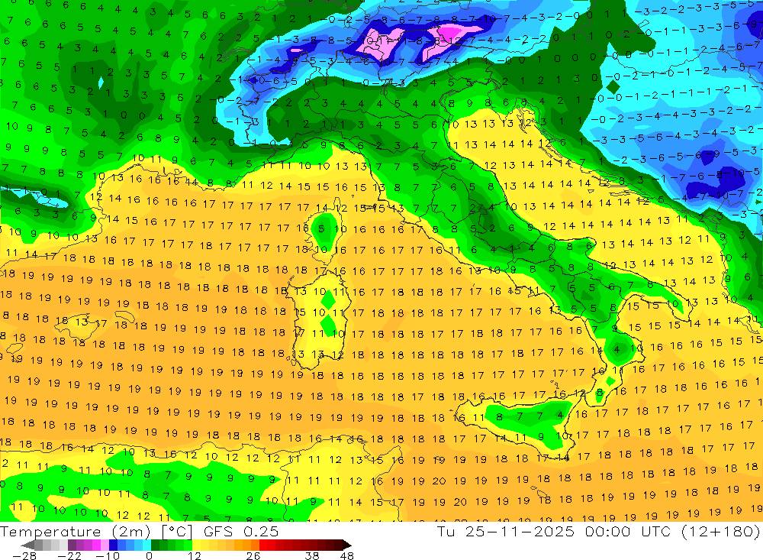Click the '(12+180)' forecast run label
The height and width of the screenshot is (560, 763).
720,532
